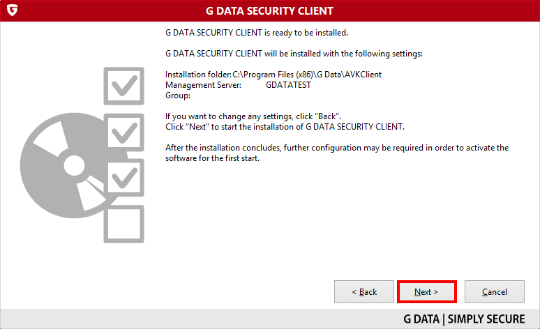Click the 'click Back' instruction line

(x=253, y=116)
